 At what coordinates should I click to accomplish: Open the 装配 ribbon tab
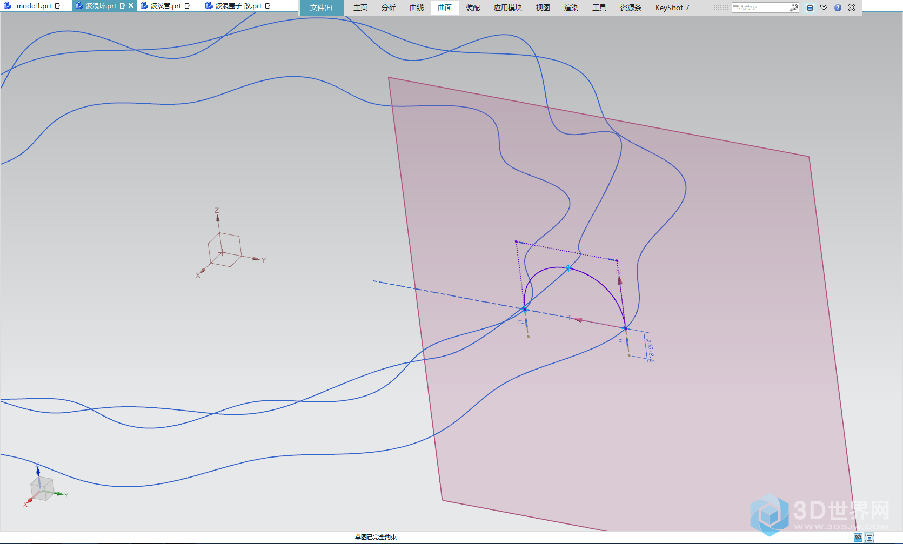tap(473, 8)
